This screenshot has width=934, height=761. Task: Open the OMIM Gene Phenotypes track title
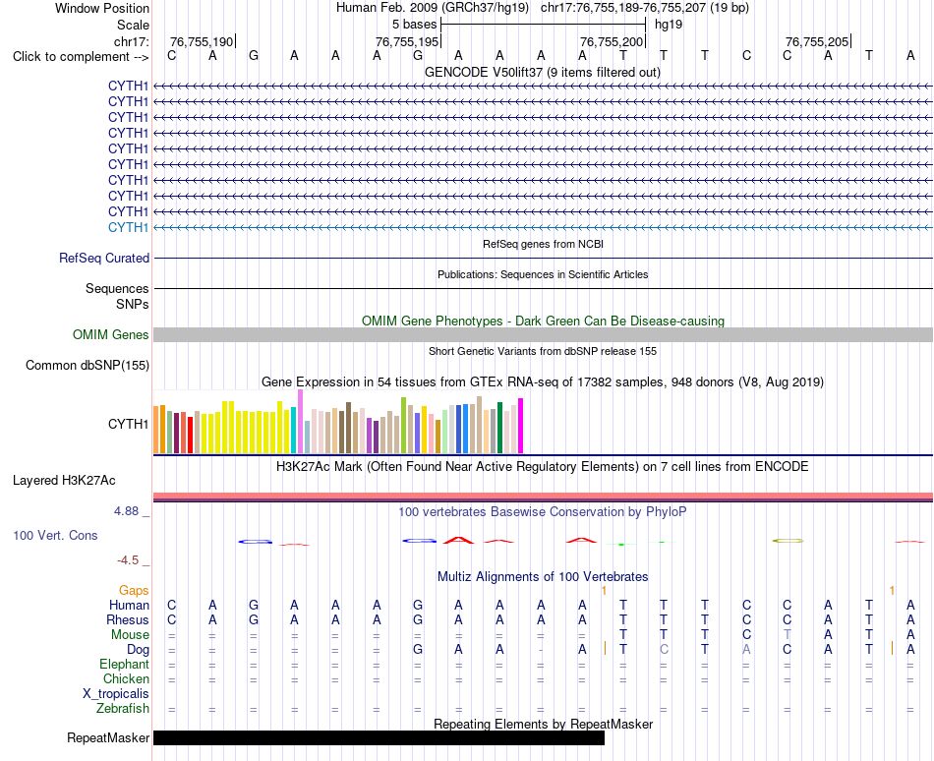coord(544,321)
